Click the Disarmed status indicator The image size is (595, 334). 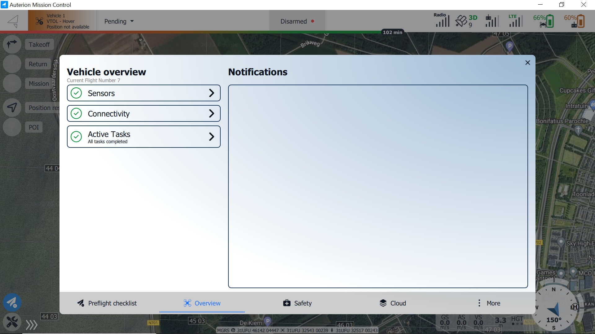coord(297,21)
